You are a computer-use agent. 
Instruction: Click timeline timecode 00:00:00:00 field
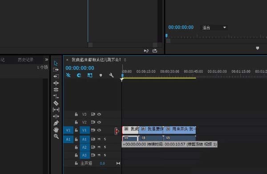coord(80,68)
